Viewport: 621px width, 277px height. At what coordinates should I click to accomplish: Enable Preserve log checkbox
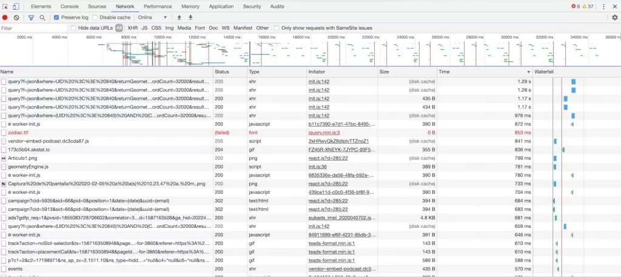56,18
